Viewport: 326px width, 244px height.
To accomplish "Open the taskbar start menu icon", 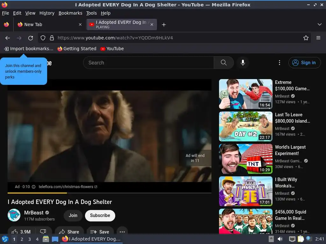I will 5,239.
